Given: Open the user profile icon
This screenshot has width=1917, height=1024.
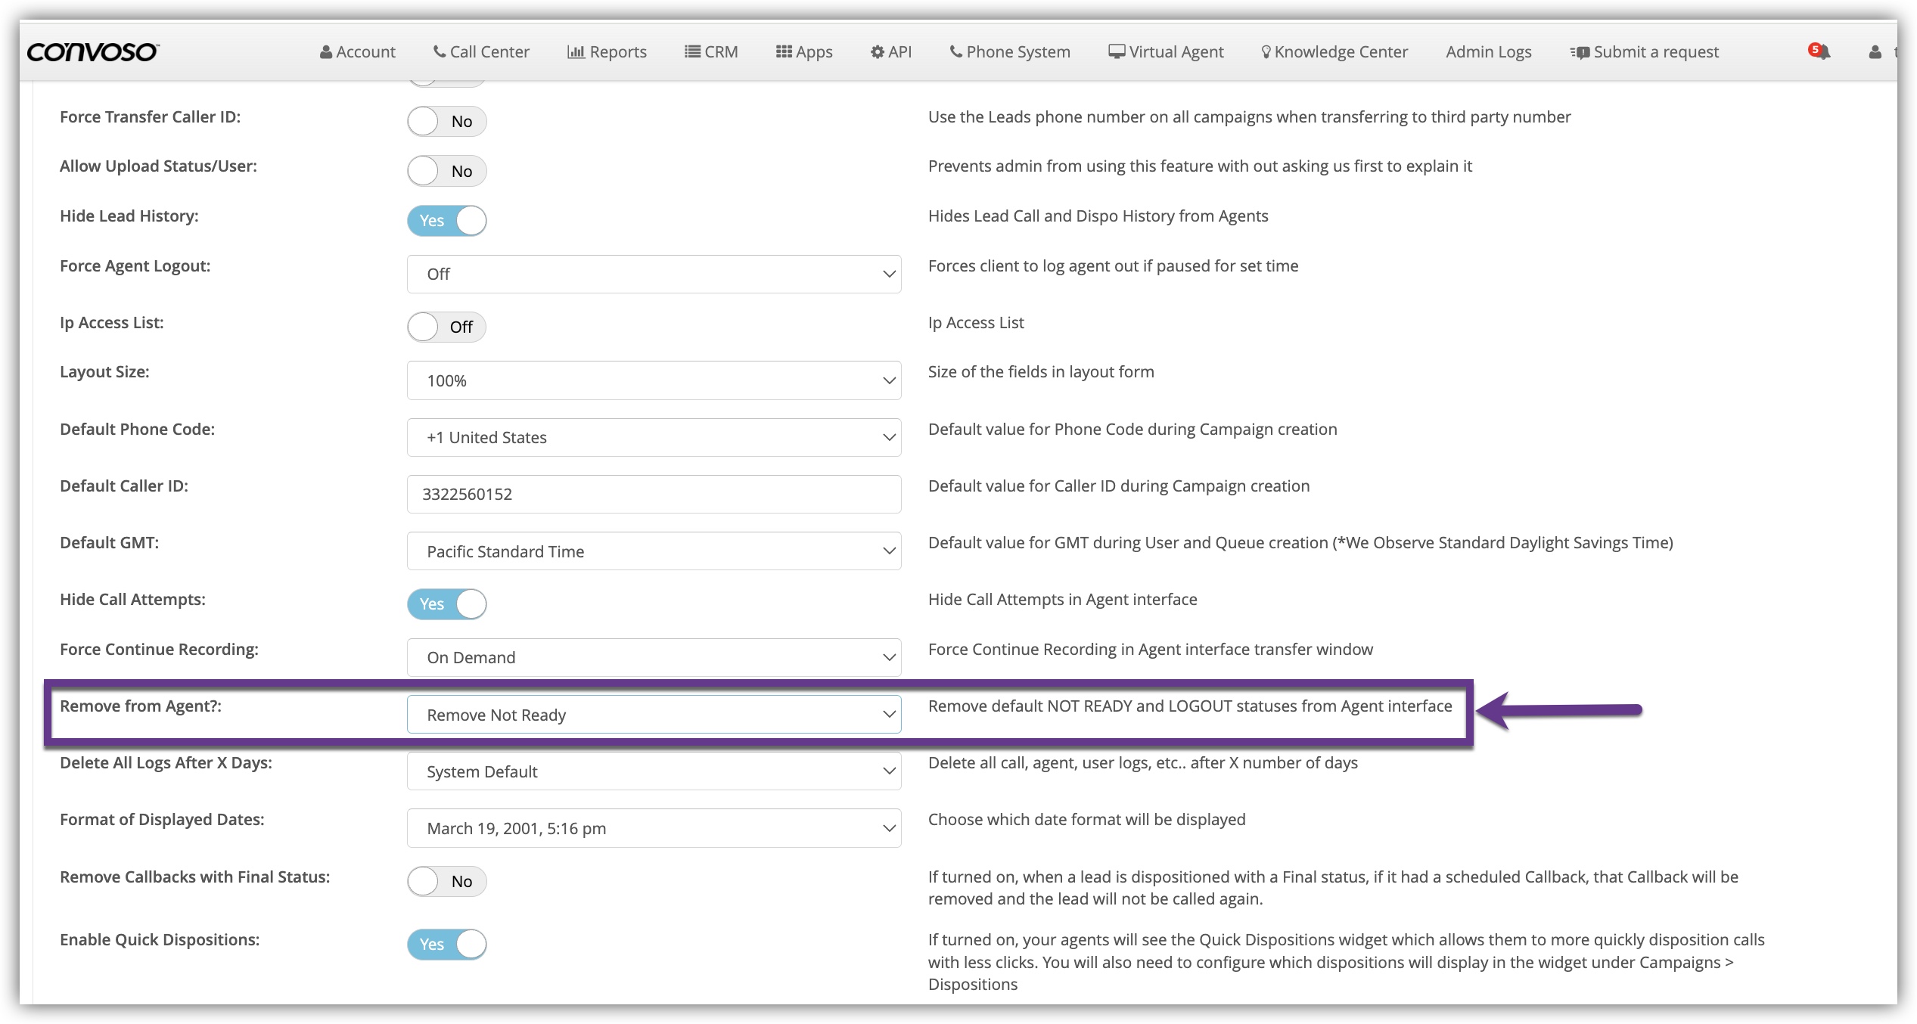Looking at the screenshot, I should [x=1875, y=52].
